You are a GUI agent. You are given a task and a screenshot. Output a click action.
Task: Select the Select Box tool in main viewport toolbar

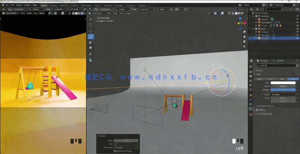tap(91, 19)
